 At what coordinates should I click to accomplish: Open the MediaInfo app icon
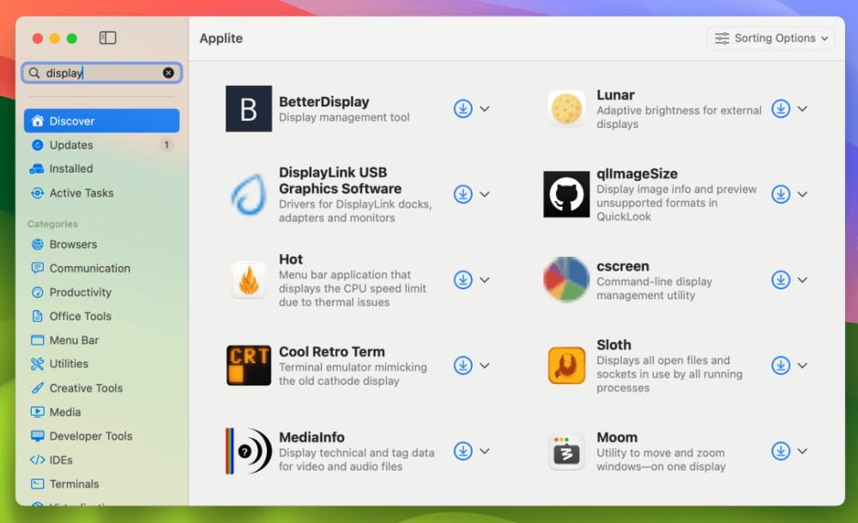249,451
